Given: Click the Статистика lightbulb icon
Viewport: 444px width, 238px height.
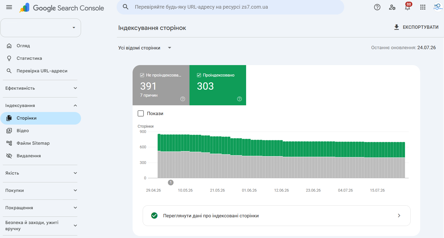Looking at the screenshot, I should pyautogui.click(x=9, y=58).
